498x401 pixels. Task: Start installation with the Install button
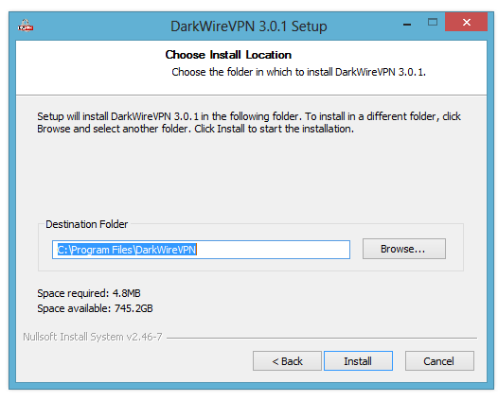click(x=358, y=361)
